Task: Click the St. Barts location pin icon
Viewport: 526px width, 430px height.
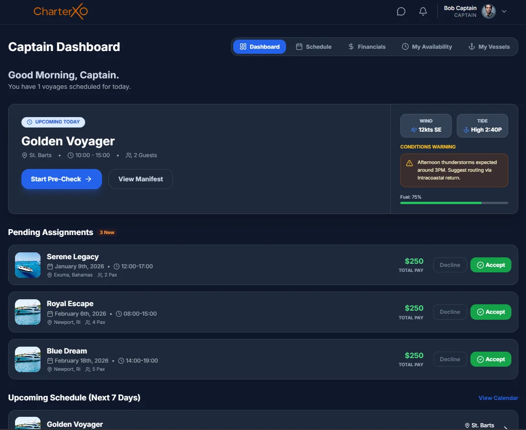Action: click(25, 155)
